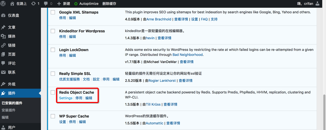Screen dimensions: 326x130
Task: Click the Autoptimize green status circle
Action: [x=76, y=4]
